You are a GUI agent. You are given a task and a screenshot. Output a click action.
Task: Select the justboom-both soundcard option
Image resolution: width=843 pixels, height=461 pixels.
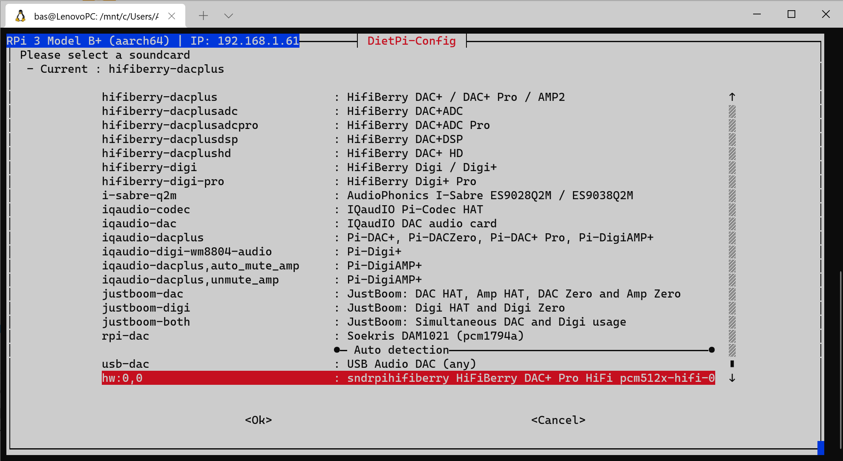tap(146, 322)
